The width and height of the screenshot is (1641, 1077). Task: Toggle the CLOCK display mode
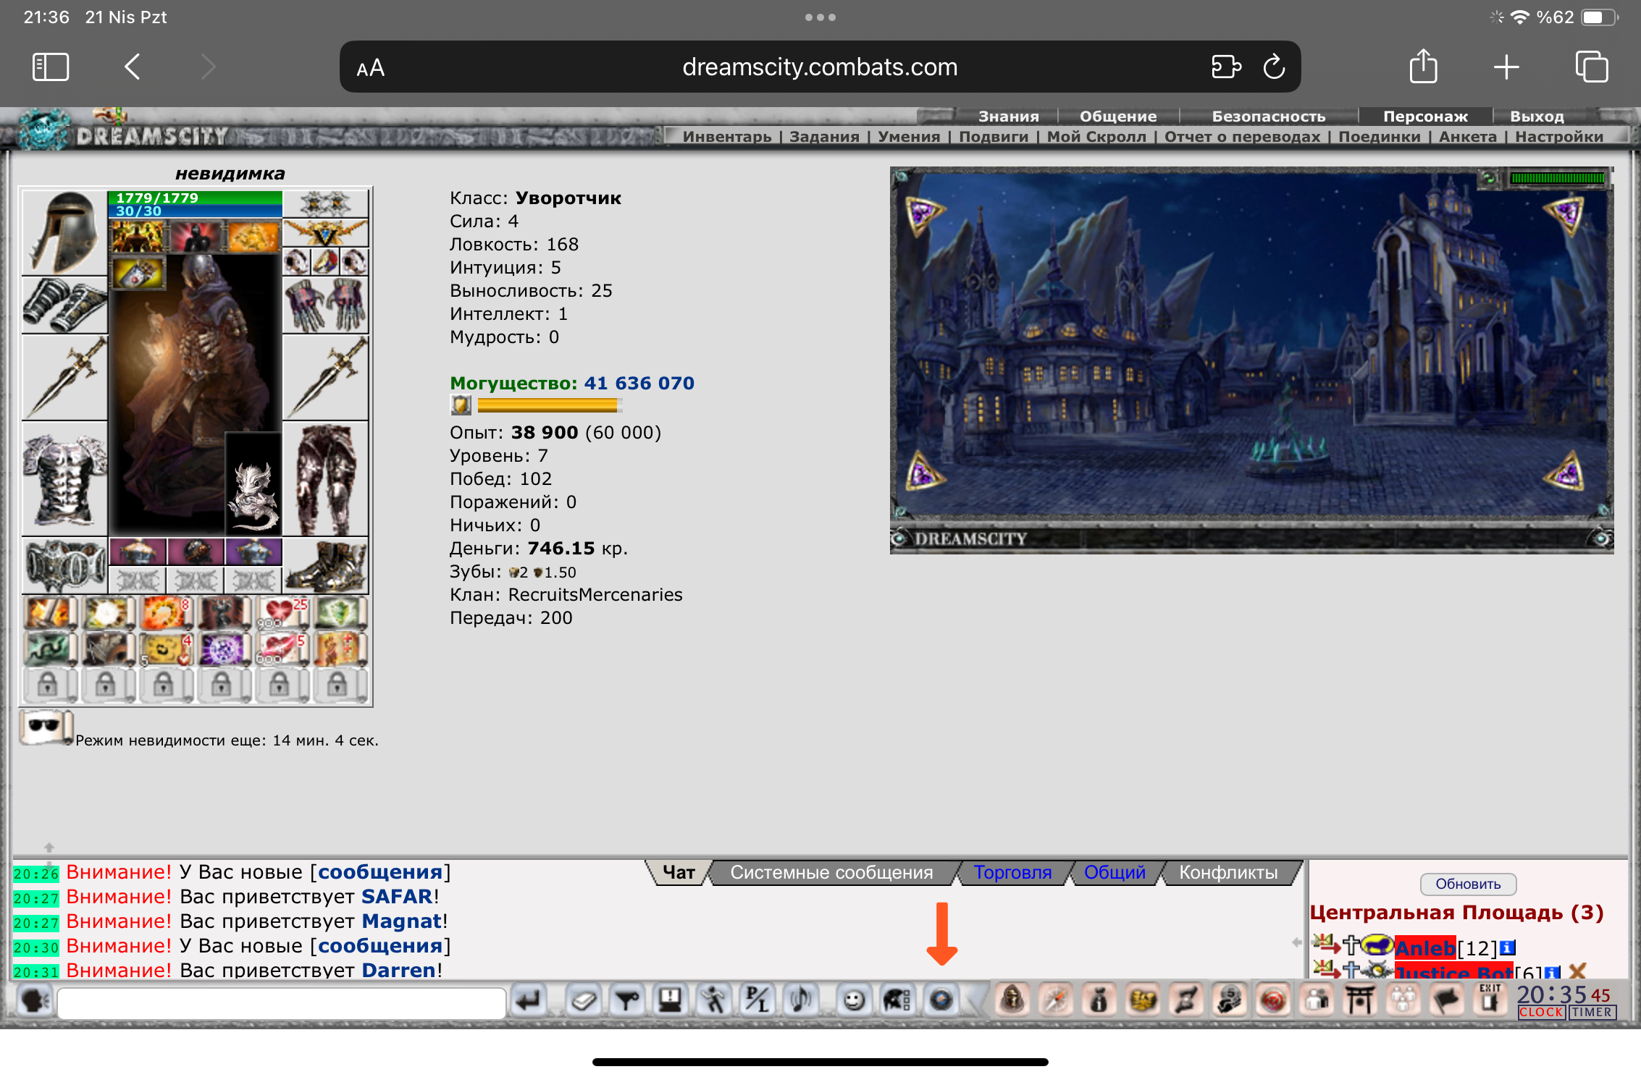[x=1541, y=1013]
